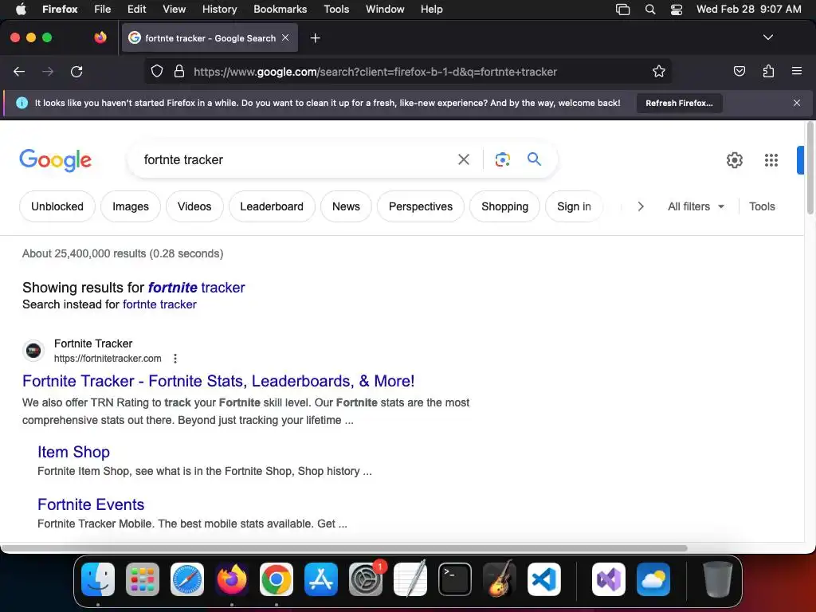Launch Safari from the Dock
Viewport: 816px width, 612px height.
tap(186, 579)
